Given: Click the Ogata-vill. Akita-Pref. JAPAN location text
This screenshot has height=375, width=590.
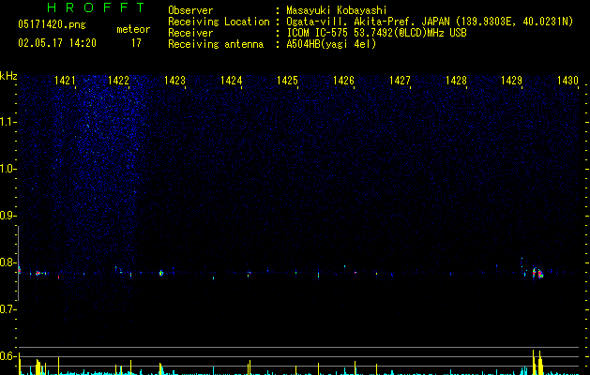Looking at the screenshot, I should coord(430,22).
